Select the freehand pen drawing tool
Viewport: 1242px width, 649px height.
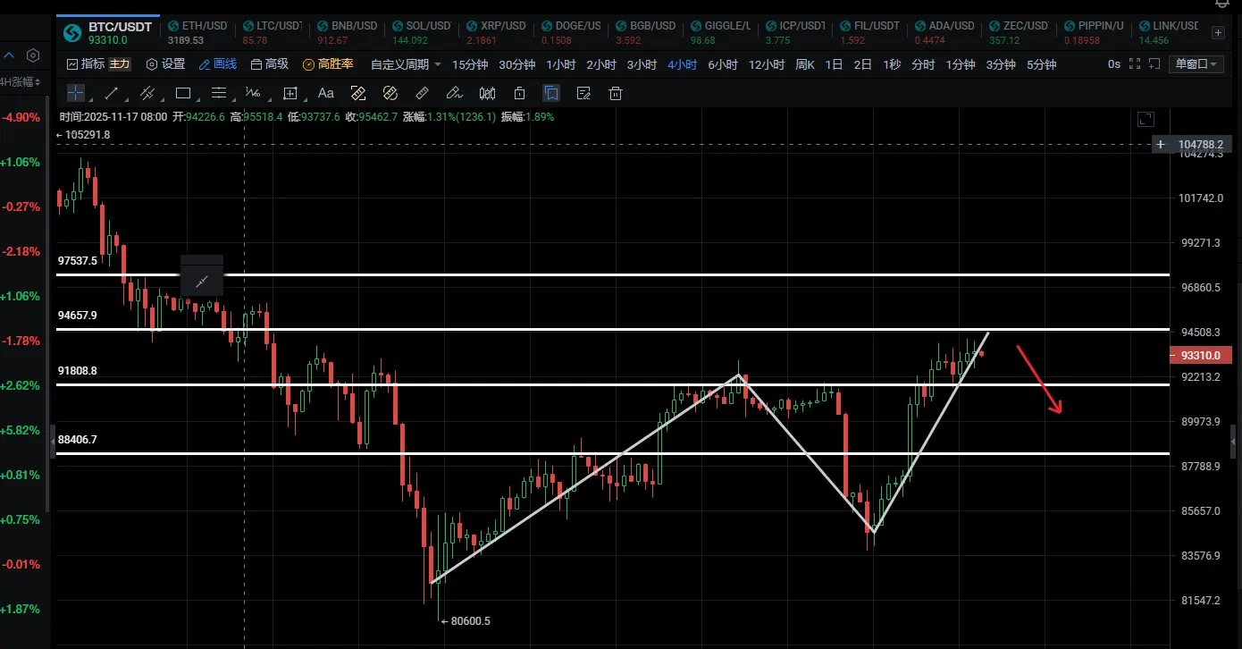pos(454,93)
